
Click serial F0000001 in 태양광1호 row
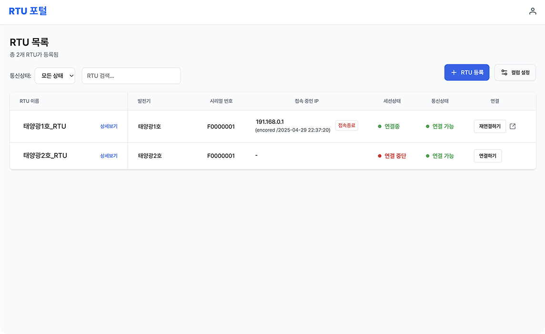tap(221, 127)
